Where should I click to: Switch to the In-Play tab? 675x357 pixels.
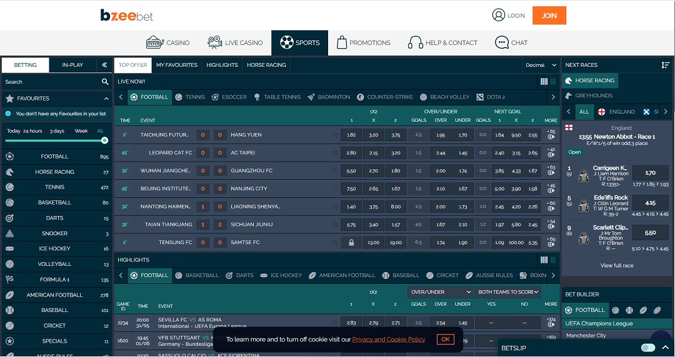(x=72, y=65)
